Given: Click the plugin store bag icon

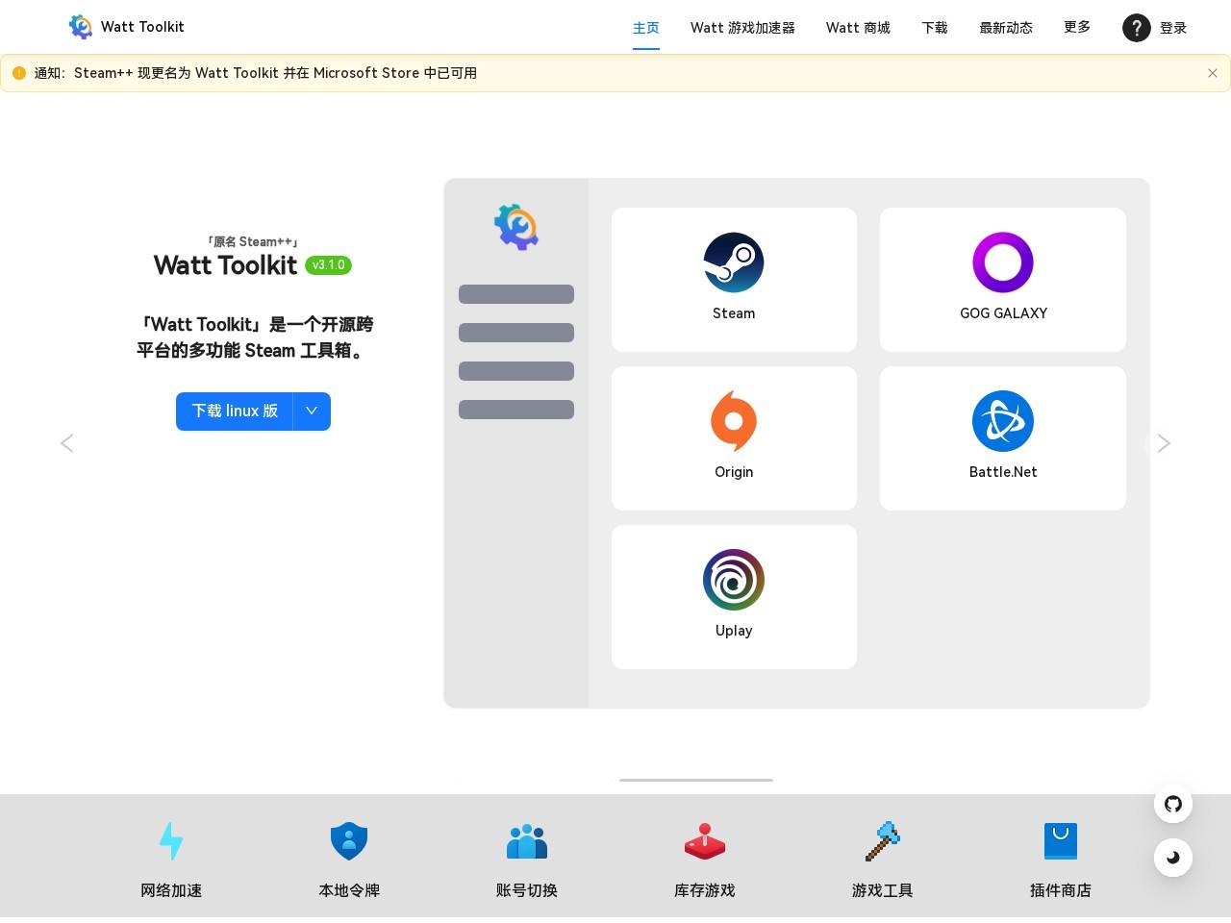Looking at the screenshot, I should (x=1061, y=841).
